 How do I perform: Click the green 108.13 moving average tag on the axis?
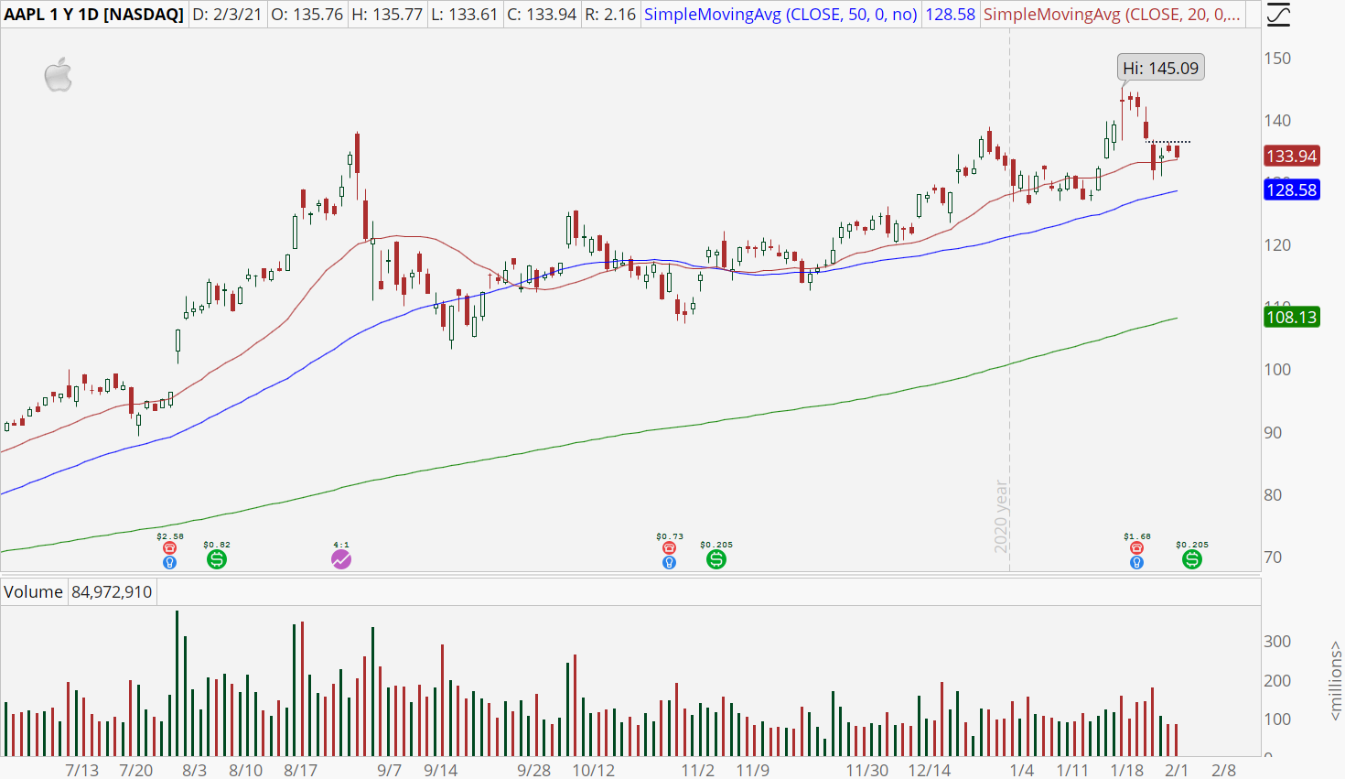point(1291,317)
